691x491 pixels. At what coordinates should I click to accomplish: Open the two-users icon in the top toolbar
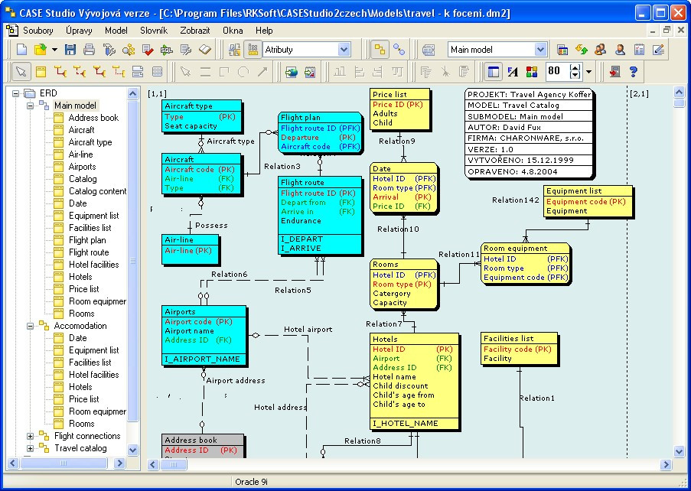coord(600,49)
